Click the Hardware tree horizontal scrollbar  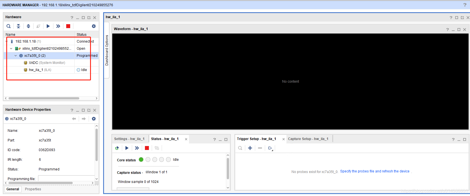click(x=44, y=98)
